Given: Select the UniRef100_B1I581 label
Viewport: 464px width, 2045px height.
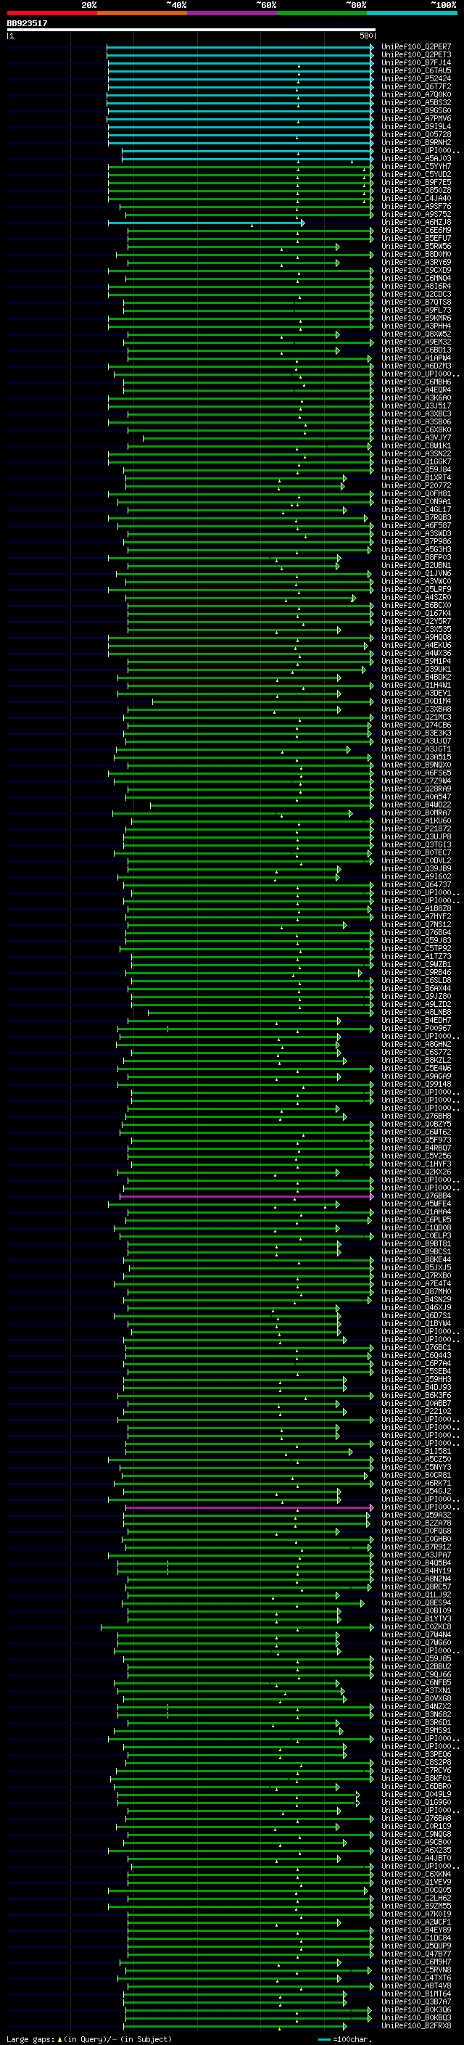Looking at the screenshot, I should click(x=415, y=1451).
